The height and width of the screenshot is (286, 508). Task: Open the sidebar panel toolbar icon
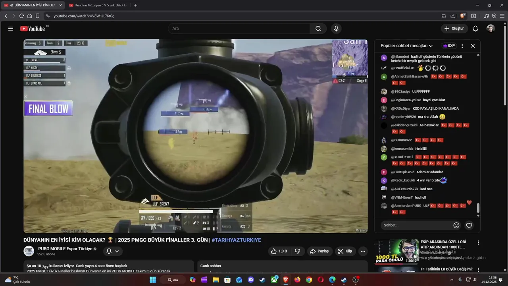pos(473,16)
